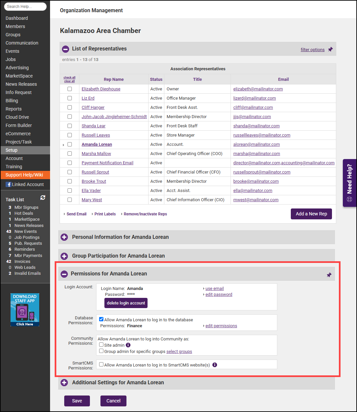The height and width of the screenshot is (412, 357).
Task: Click the edit permissions link
Action: click(x=221, y=326)
